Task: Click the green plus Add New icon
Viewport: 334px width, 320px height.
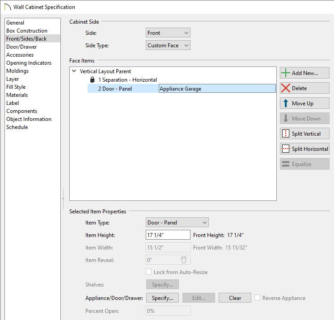Action: pos(285,73)
